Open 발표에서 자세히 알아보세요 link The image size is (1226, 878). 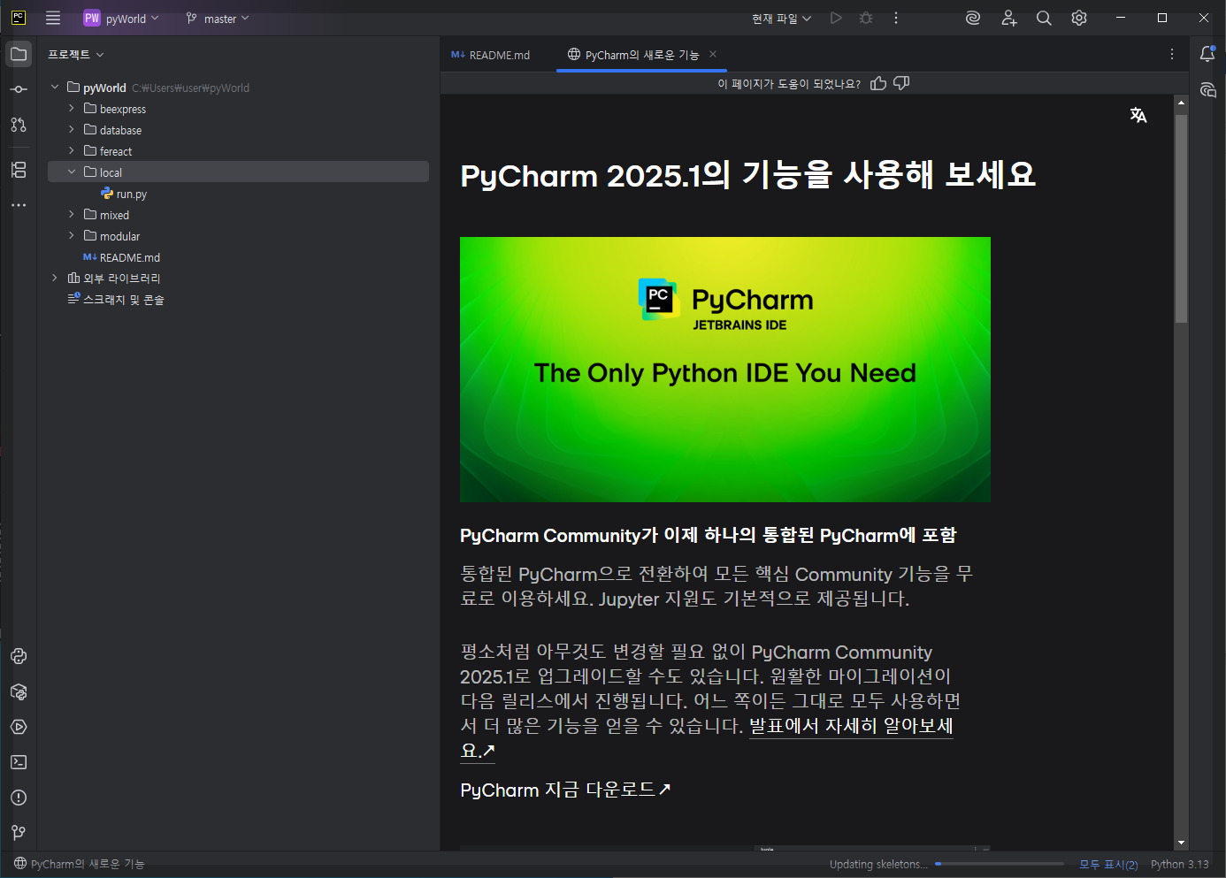coord(850,727)
